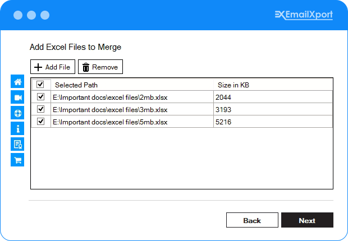
Task: Open the Home icon in sidebar
Action: pyautogui.click(x=17, y=82)
